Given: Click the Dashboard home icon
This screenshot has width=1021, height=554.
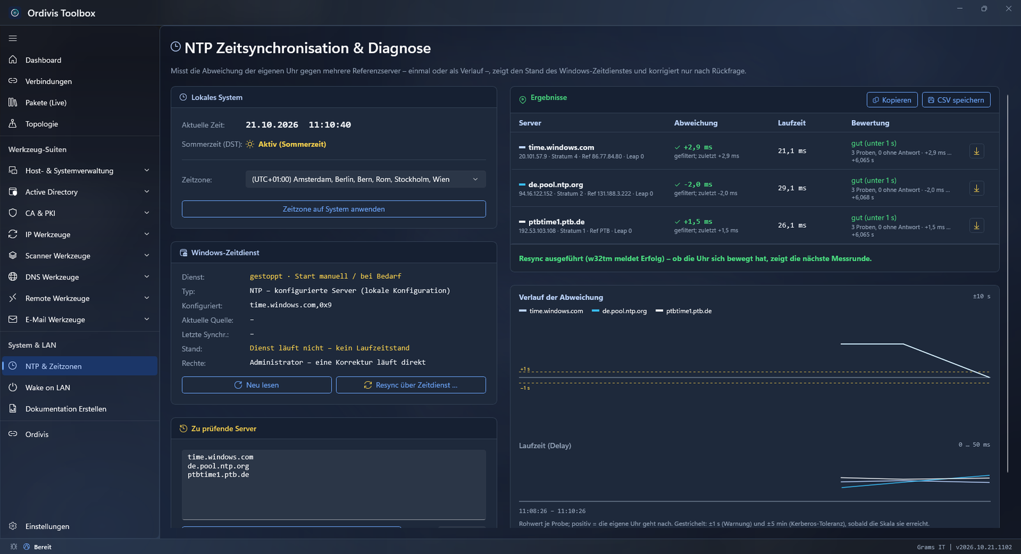Looking at the screenshot, I should pos(13,59).
